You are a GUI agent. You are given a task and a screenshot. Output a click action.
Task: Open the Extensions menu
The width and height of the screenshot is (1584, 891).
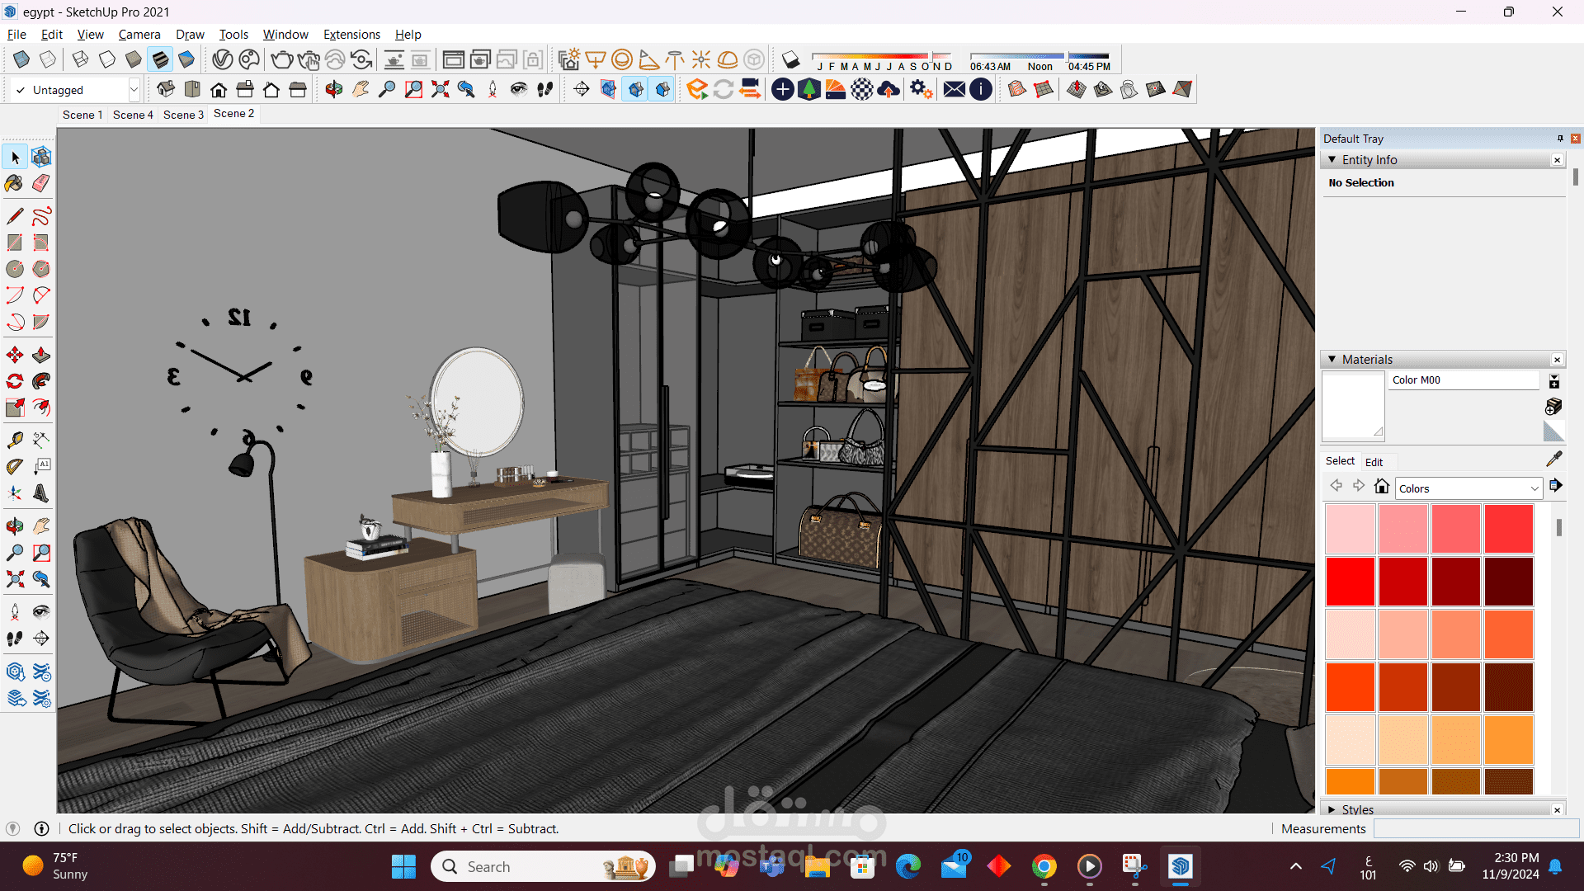(351, 35)
